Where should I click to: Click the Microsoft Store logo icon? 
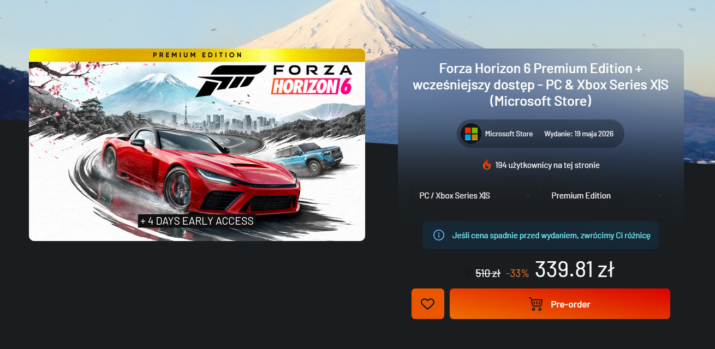(x=470, y=134)
